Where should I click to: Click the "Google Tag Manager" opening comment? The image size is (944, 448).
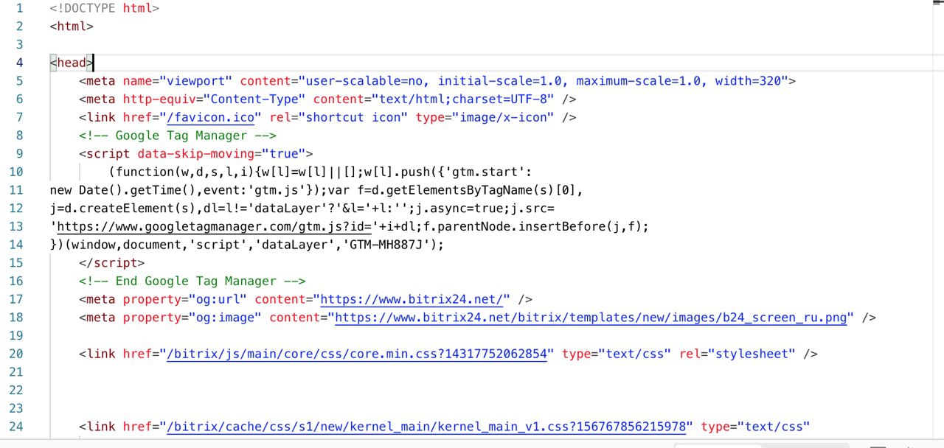pos(178,136)
